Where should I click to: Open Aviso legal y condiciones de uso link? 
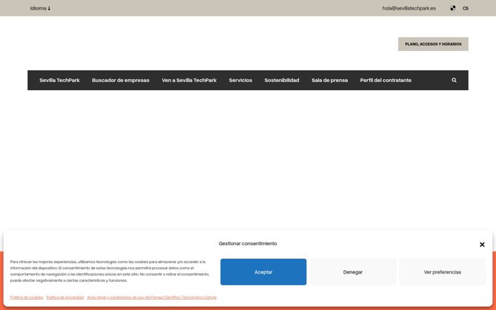point(152,298)
